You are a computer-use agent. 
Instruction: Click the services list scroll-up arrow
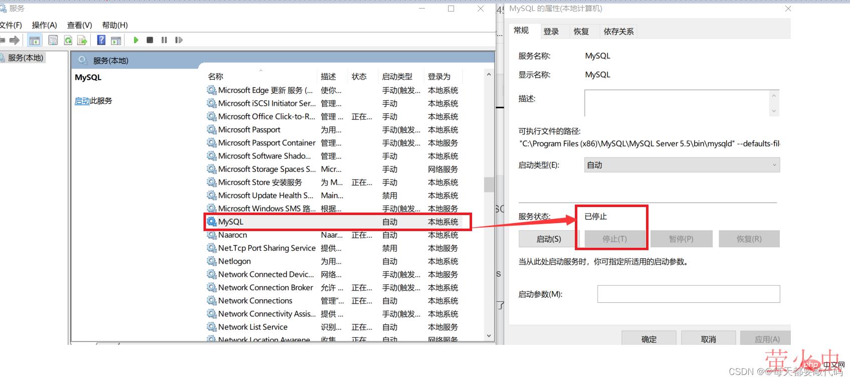tap(489, 75)
